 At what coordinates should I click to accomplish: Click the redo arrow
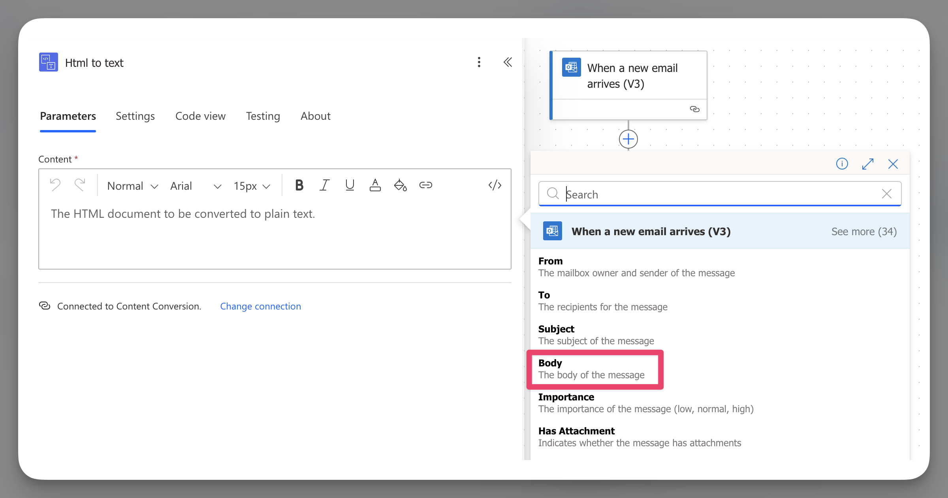pyautogui.click(x=80, y=185)
